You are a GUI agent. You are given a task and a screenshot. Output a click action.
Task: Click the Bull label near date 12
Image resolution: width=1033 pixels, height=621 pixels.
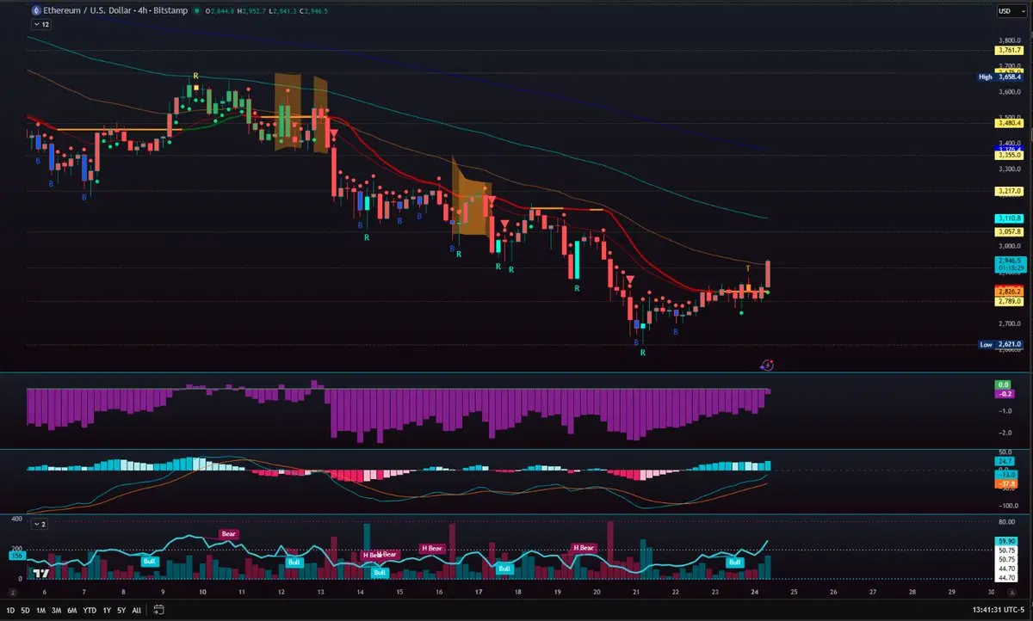pyautogui.click(x=294, y=562)
